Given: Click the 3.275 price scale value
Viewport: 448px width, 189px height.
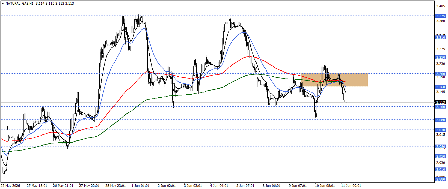Looking at the screenshot, I should click(x=440, y=49).
